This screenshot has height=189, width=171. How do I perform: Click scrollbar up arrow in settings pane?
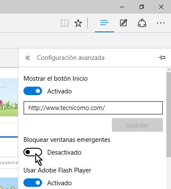[x=168, y=70]
